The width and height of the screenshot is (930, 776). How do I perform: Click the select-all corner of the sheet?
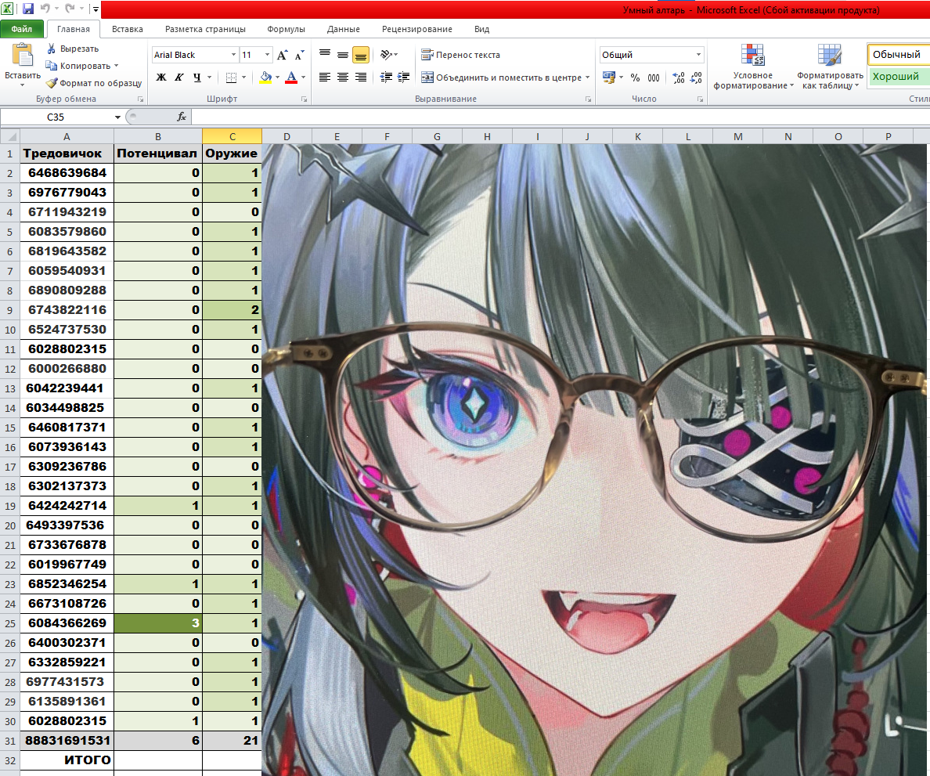(10, 136)
